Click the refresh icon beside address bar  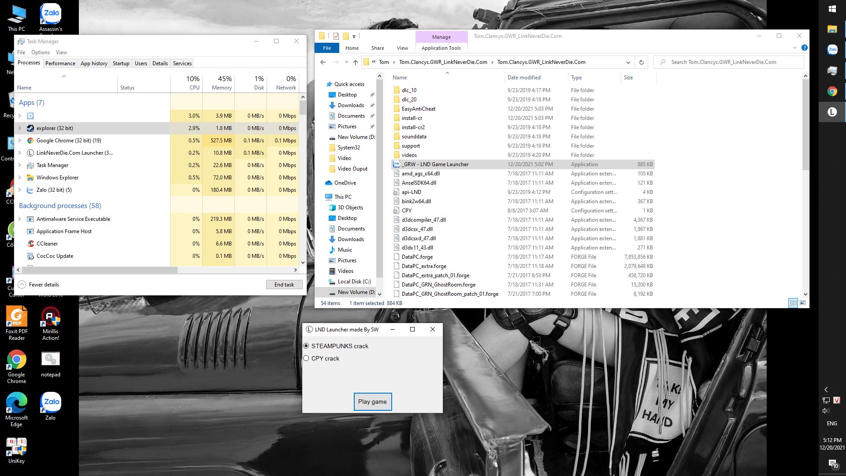[642, 62]
